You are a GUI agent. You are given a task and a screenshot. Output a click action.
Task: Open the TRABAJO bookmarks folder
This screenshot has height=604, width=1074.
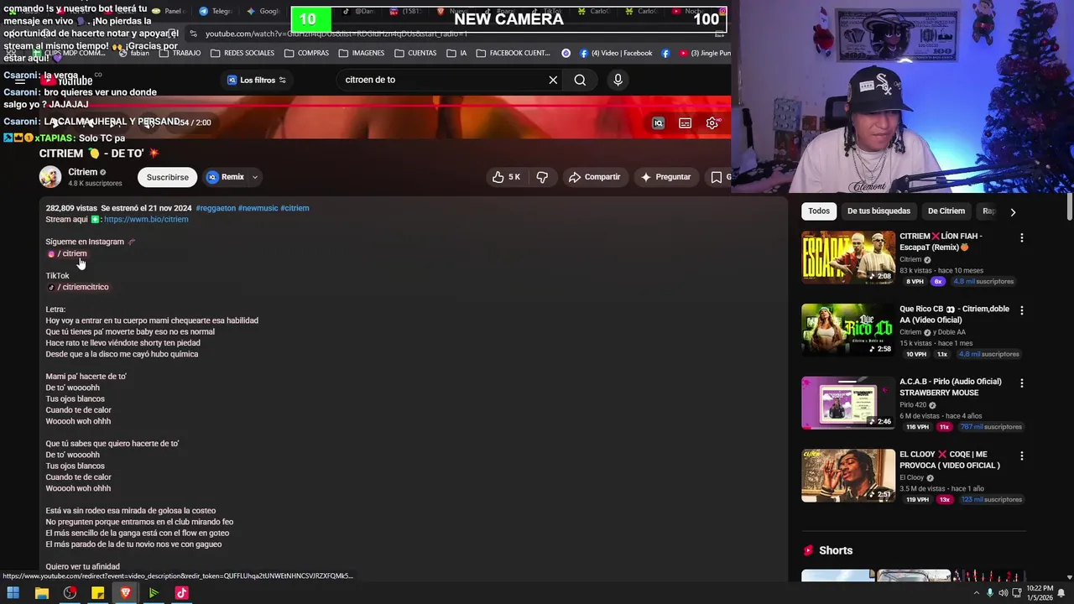coord(180,53)
